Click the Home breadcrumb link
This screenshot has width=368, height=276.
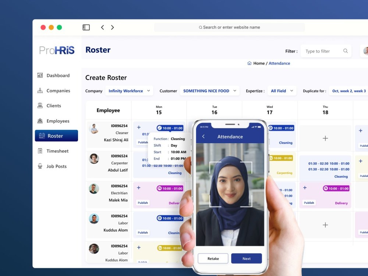pyautogui.click(x=259, y=63)
